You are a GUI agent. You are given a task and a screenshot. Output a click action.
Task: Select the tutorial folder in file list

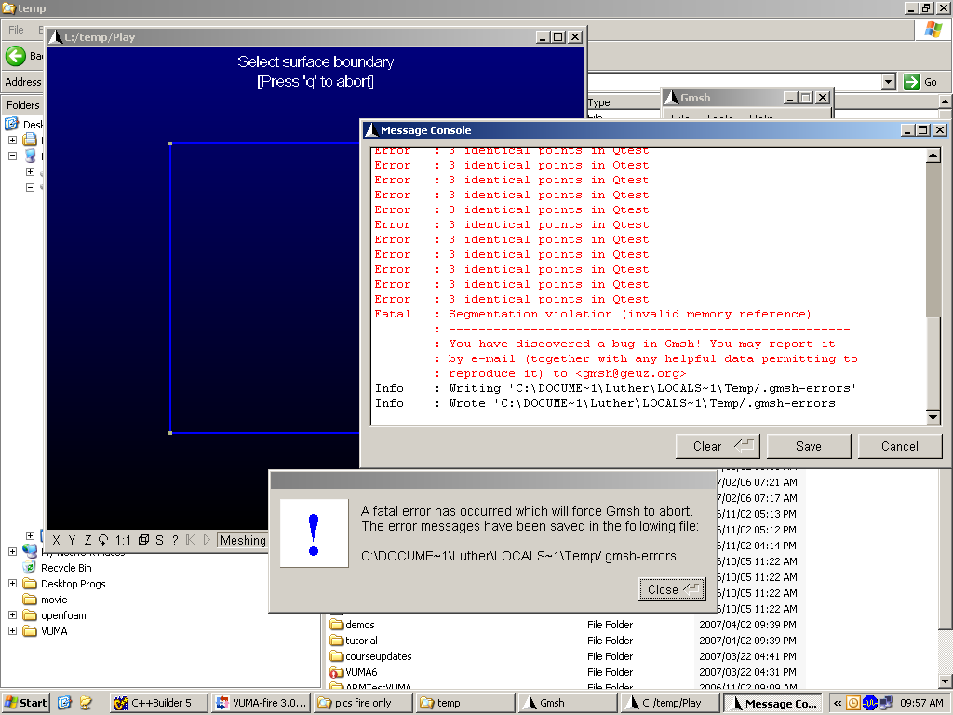(x=361, y=641)
